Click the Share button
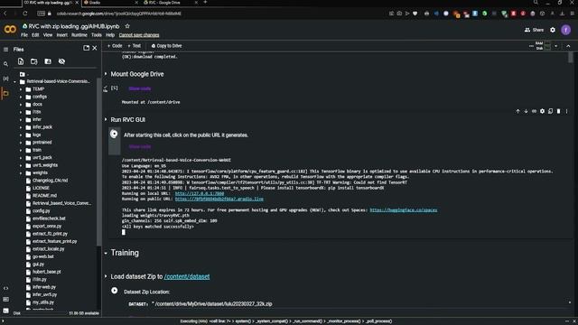The height and width of the screenshot is (325, 578). pyautogui.click(x=534, y=30)
